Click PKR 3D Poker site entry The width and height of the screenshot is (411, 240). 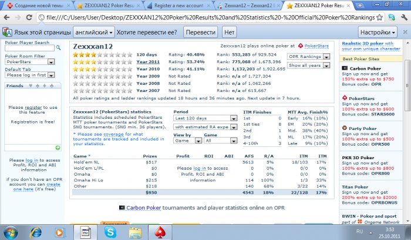pyautogui.click(x=358, y=157)
